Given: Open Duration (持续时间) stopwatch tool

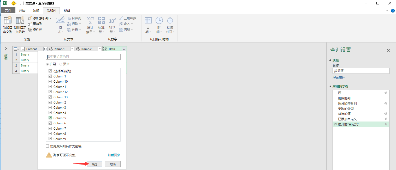Looking at the screenshot, I should [x=170, y=25].
